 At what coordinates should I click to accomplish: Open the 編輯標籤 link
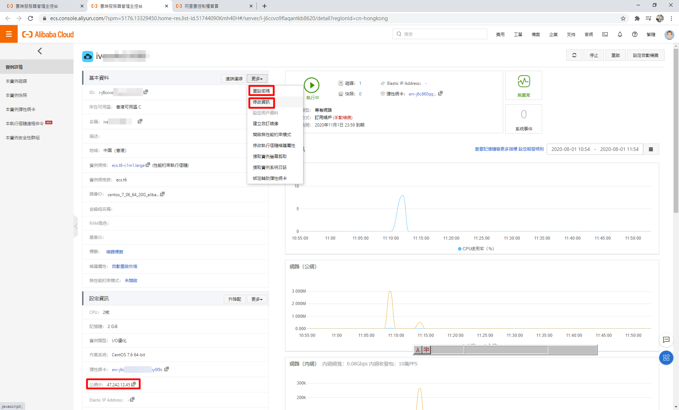[115, 252]
